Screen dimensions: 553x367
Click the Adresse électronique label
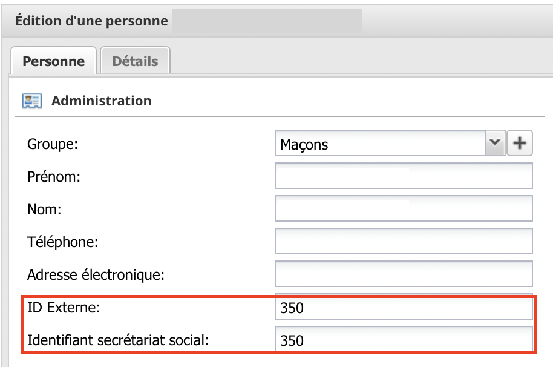96,275
